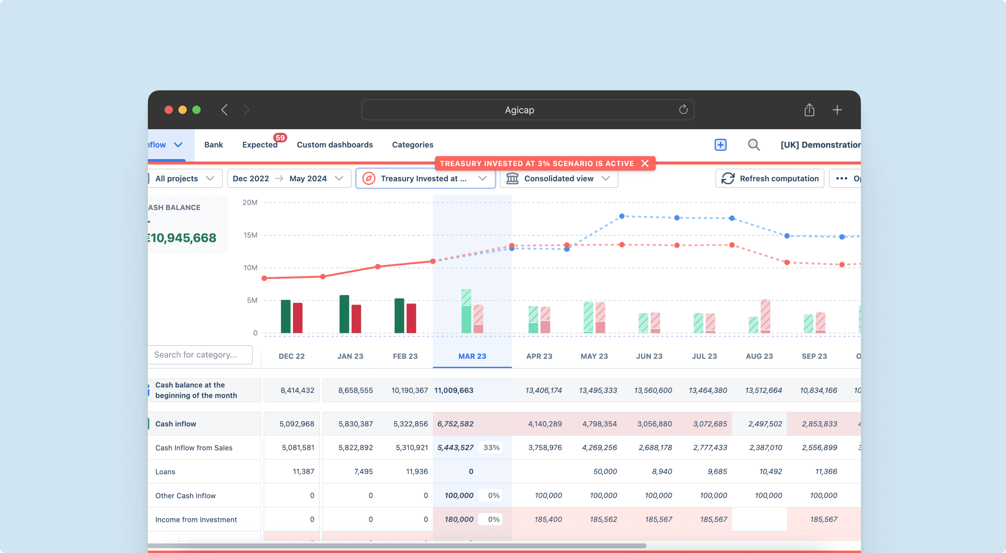The height and width of the screenshot is (553, 1006).
Task: Select the APR 23 column header
Action: pyautogui.click(x=539, y=356)
